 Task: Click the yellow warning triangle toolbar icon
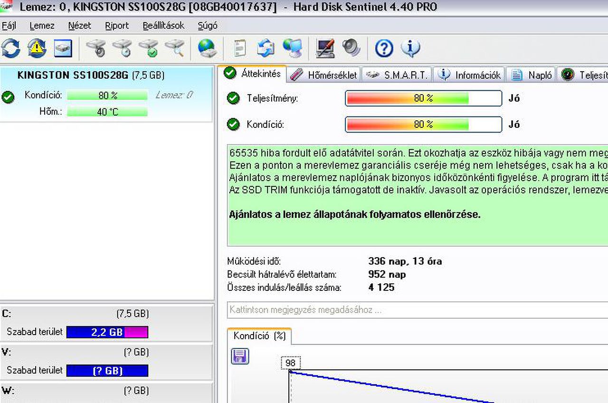pos(37,48)
